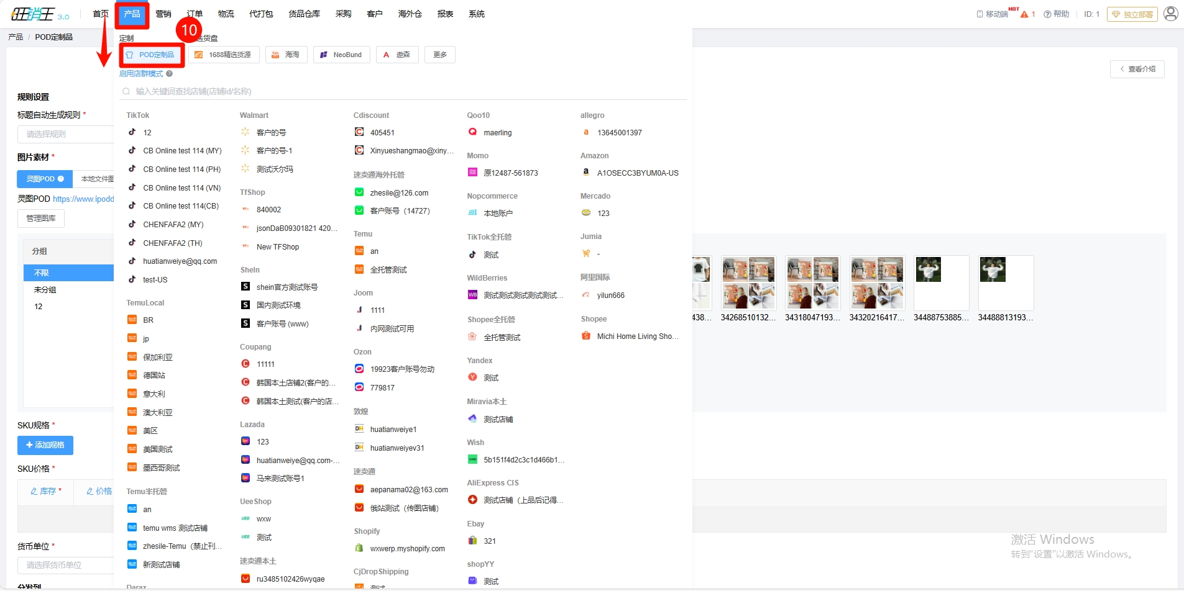Click the Shein icon beside shein官方测试账号
The height and width of the screenshot is (591, 1184).
click(246, 287)
